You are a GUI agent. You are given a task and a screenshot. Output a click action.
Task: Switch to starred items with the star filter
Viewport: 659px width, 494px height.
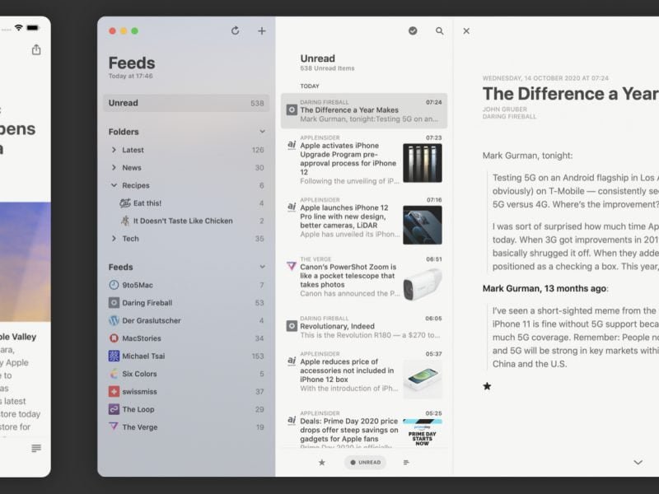(321, 462)
